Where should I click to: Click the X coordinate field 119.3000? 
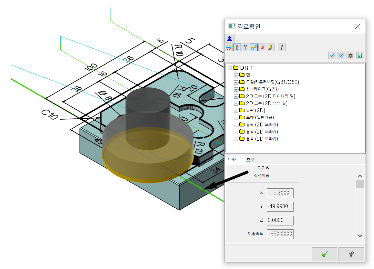coord(280,193)
